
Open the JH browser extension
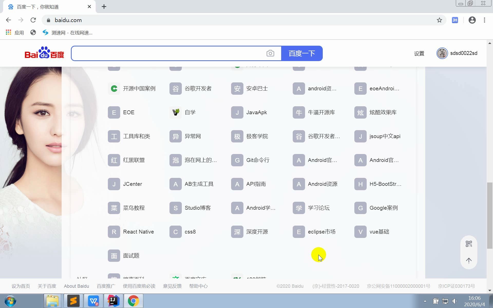(x=455, y=20)
